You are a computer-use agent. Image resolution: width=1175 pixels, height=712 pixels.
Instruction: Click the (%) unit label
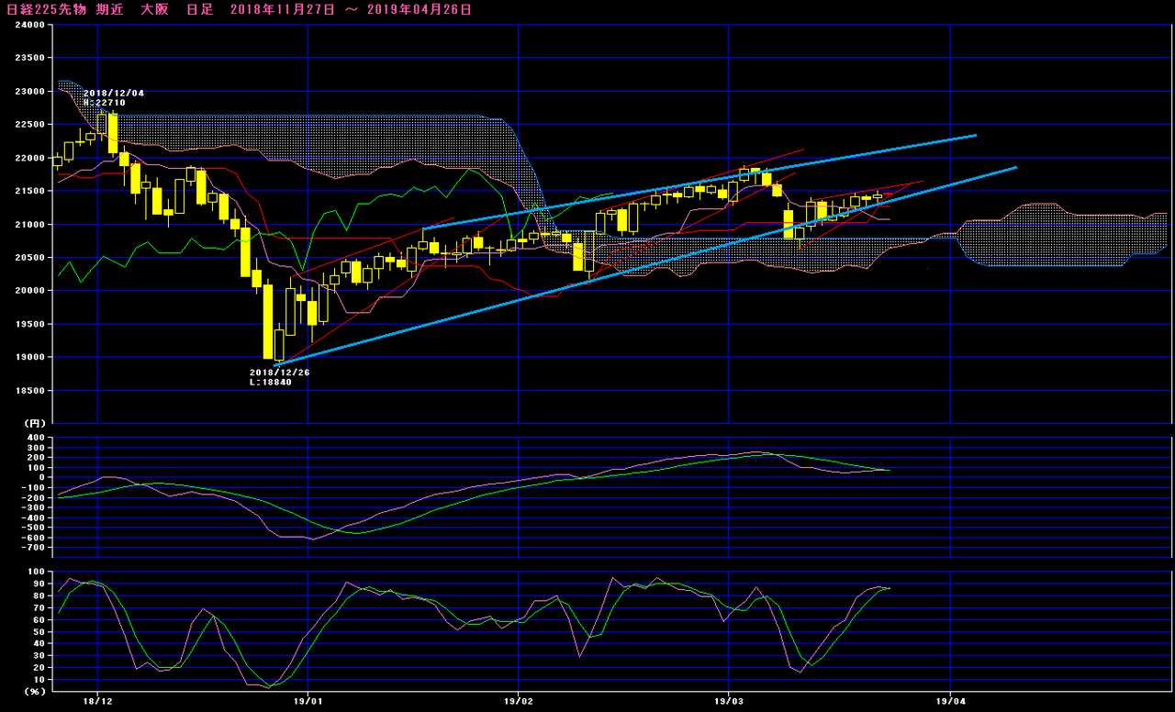pyautogui.click(x=34, y=691)
